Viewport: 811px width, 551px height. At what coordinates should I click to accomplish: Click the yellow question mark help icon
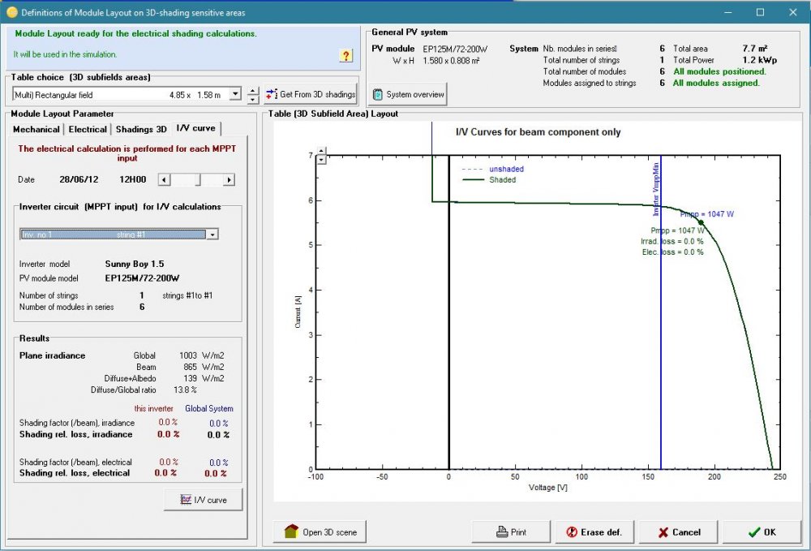[345, 55]
